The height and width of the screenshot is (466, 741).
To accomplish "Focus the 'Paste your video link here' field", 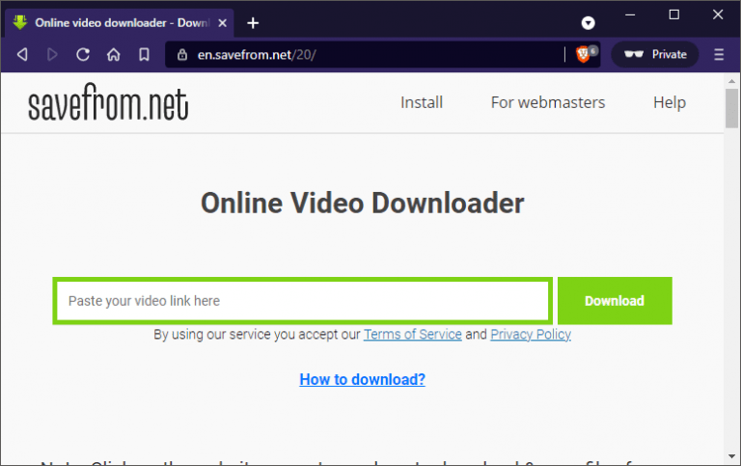I will (303, 301).
